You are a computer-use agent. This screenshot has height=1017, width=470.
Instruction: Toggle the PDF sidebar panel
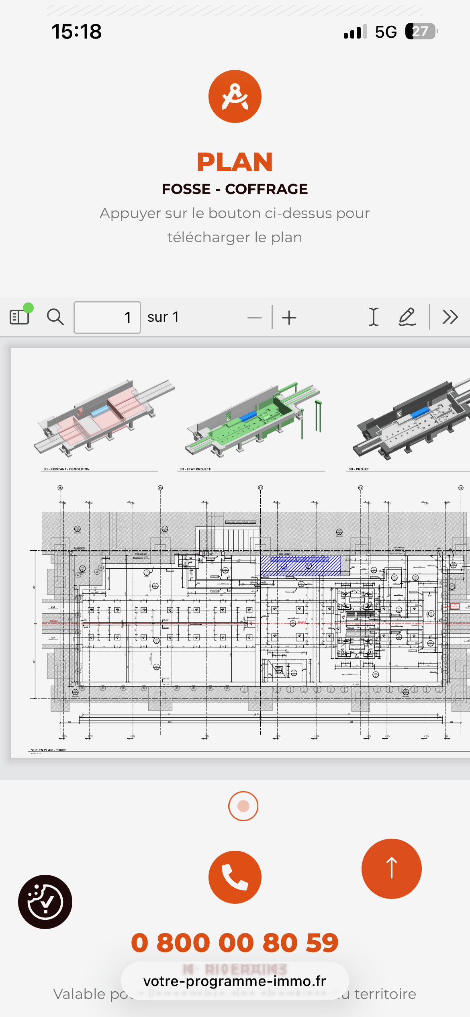click(20, 317)
